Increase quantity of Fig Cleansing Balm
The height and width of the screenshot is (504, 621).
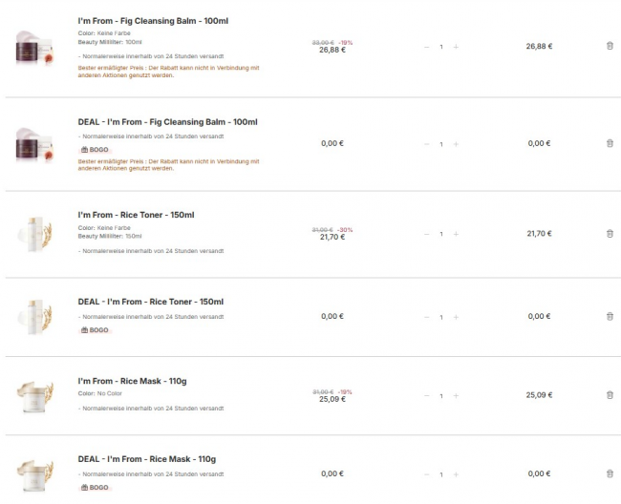pyautogui.click(x=456, y=47)
